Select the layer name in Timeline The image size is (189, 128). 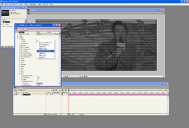tap(27, 95)
